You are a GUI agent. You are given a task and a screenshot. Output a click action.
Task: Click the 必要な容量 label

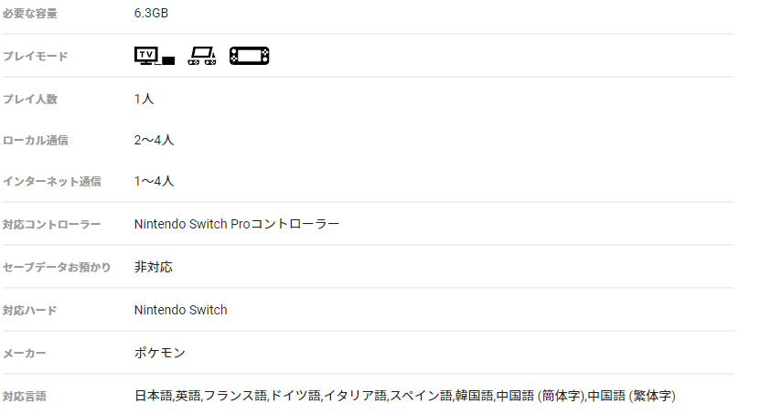[30, 14]
